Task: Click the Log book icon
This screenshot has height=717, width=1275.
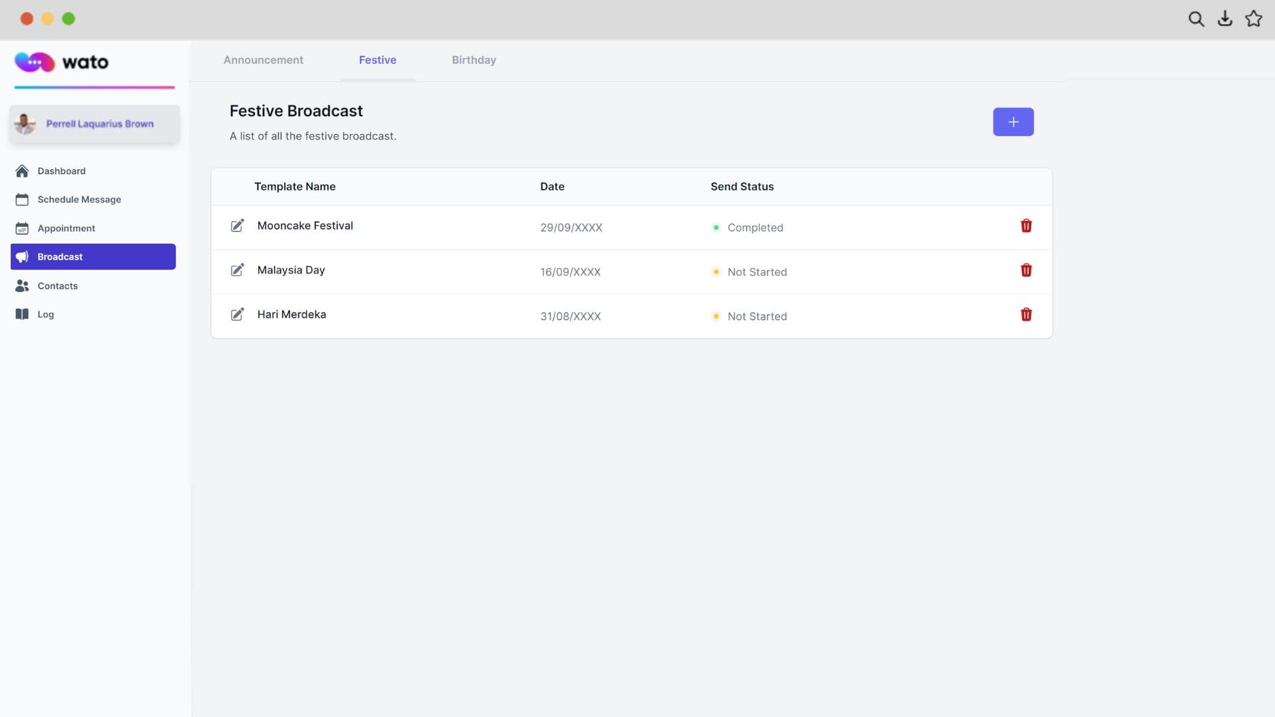Action: [22, 314]
